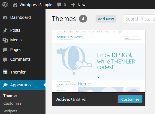Click the home icon beside Wordpress Sample

point(15,5)
